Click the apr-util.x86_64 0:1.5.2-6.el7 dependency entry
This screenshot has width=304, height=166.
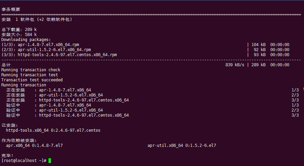coord(182,145)
